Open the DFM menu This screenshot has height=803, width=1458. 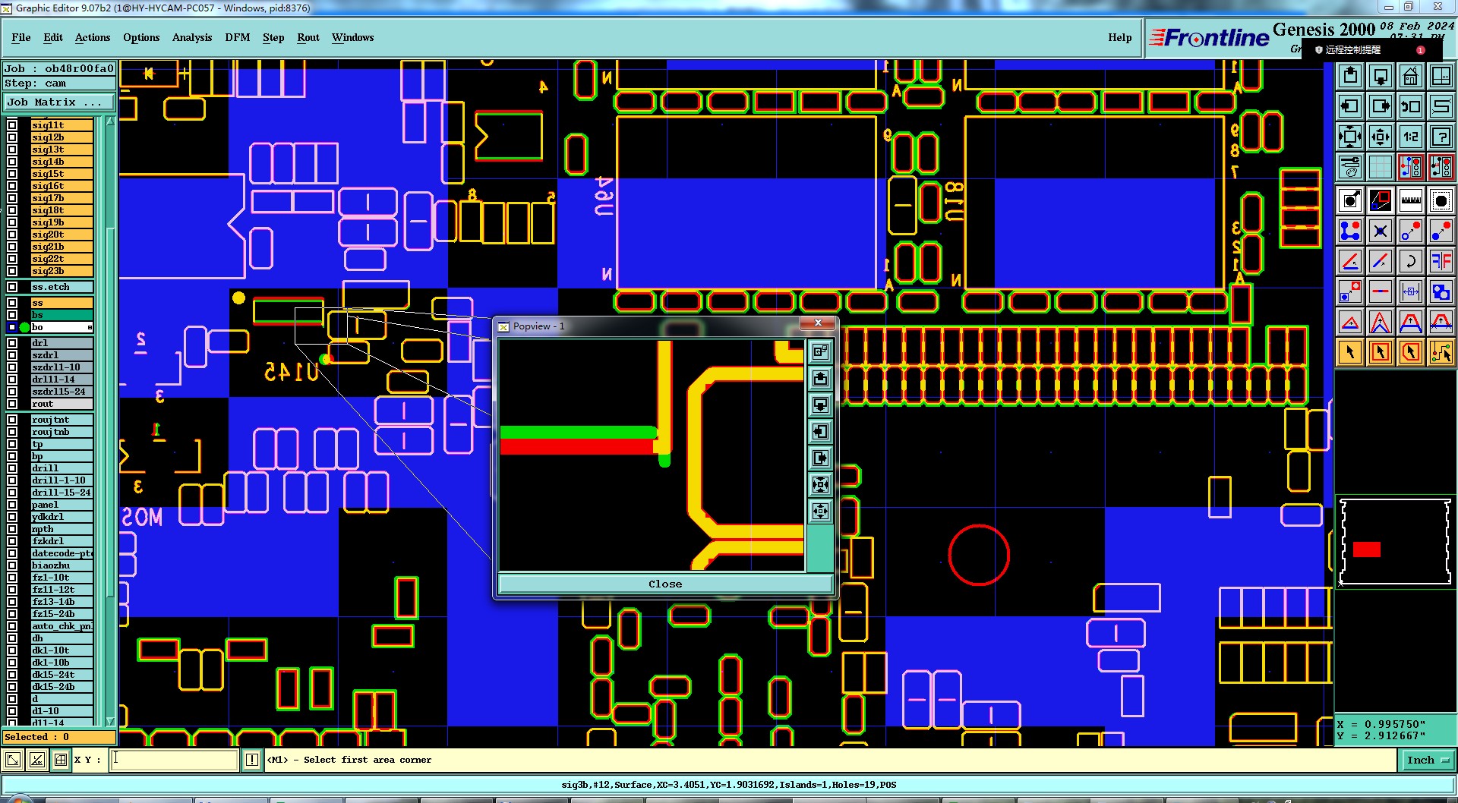click(238, 37)
